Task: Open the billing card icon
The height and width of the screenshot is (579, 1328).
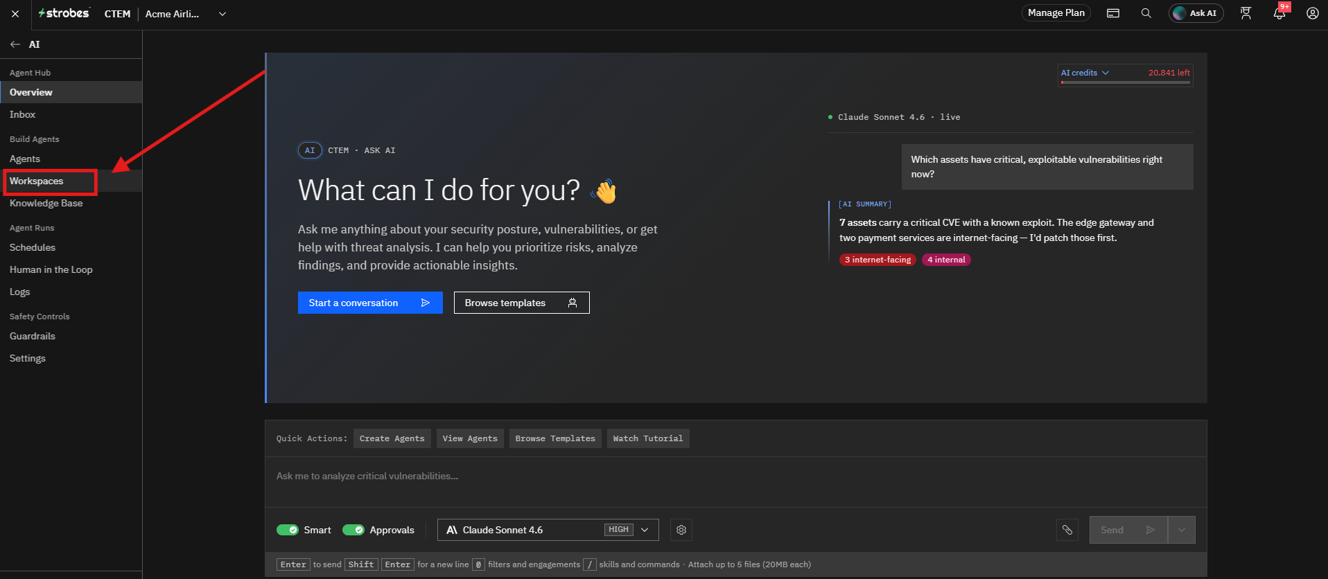Action: (1113, 13)
